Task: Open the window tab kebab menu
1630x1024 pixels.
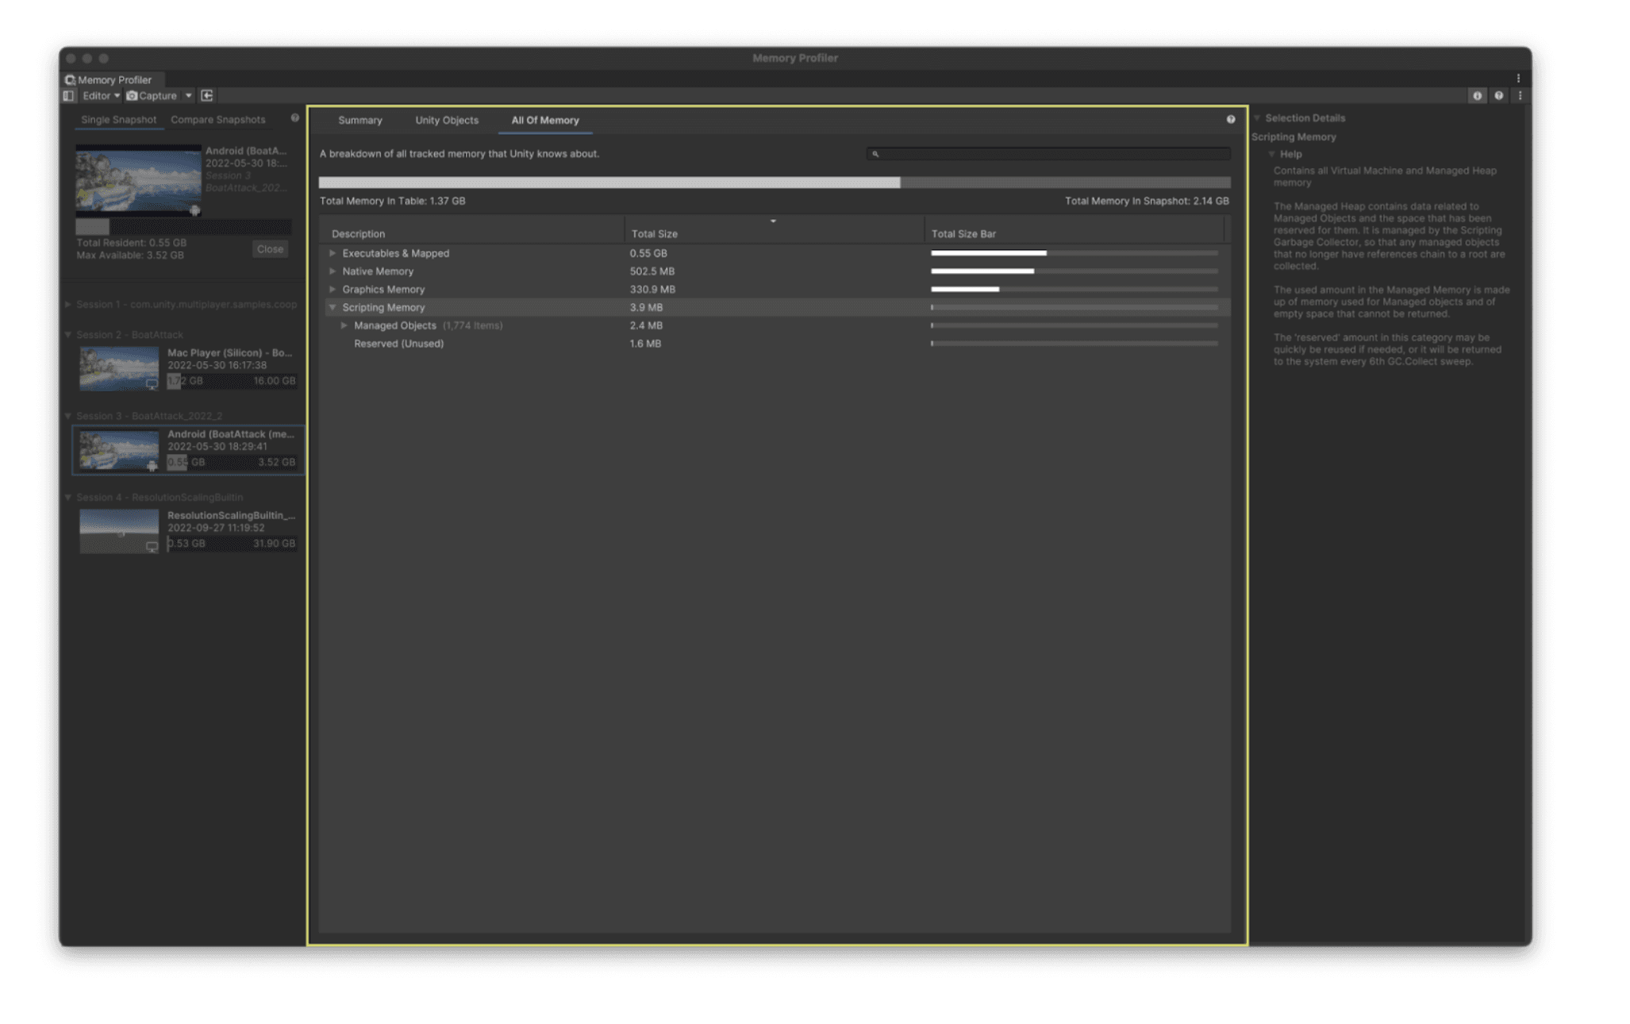Action: 1518,78
